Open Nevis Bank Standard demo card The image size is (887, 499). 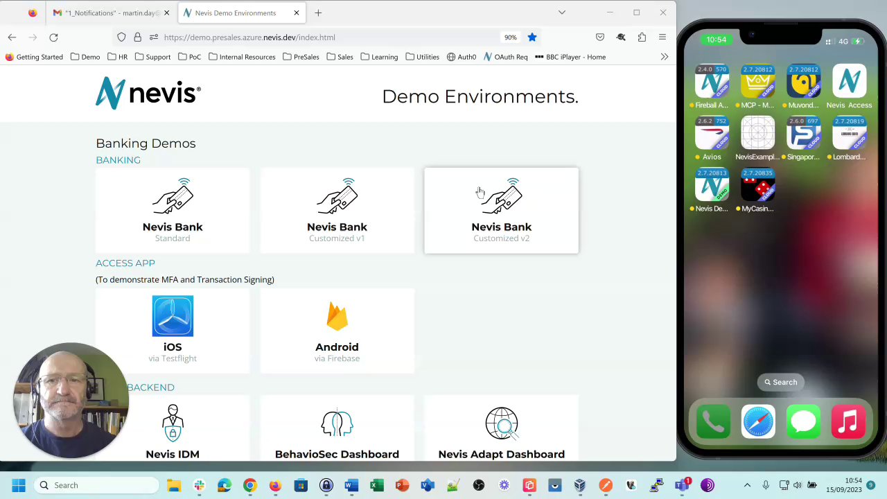[173, 211]
